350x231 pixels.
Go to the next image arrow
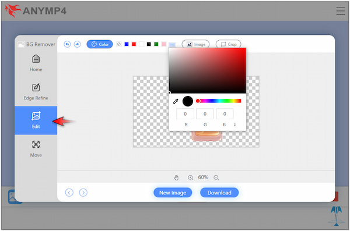(83, 193)
